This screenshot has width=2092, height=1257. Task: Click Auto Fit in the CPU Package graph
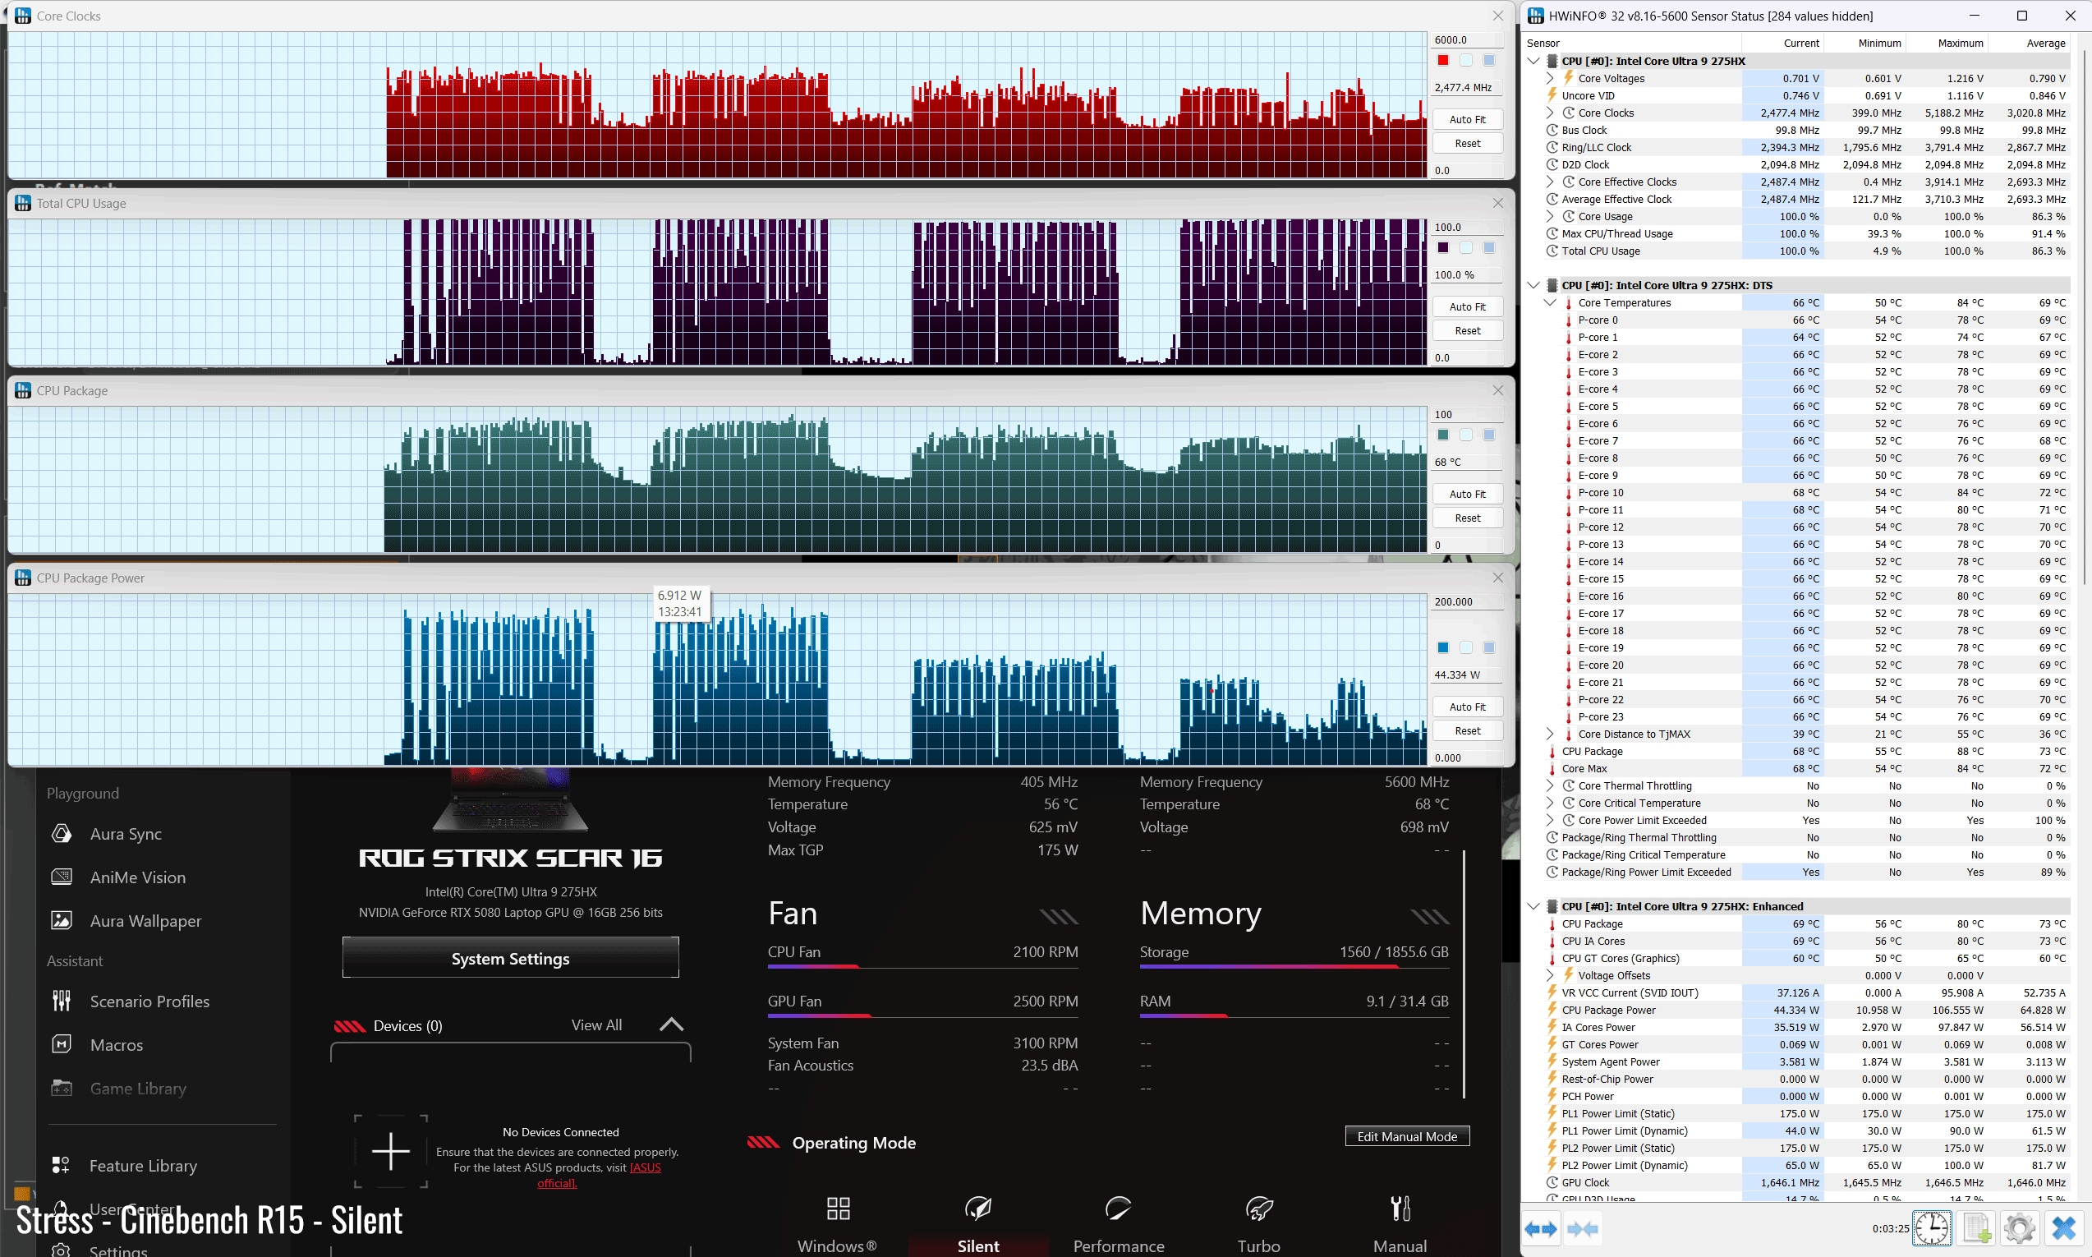[x=1467, y=494]
